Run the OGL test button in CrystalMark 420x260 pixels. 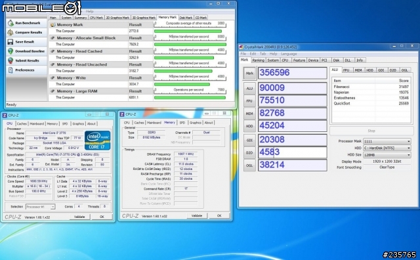pos(249,165)
